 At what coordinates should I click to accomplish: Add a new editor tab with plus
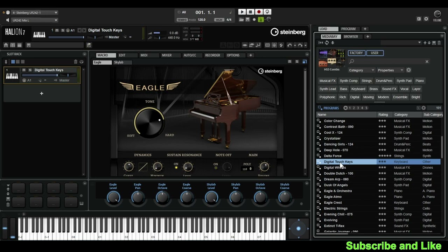click(x=251, y=55)
